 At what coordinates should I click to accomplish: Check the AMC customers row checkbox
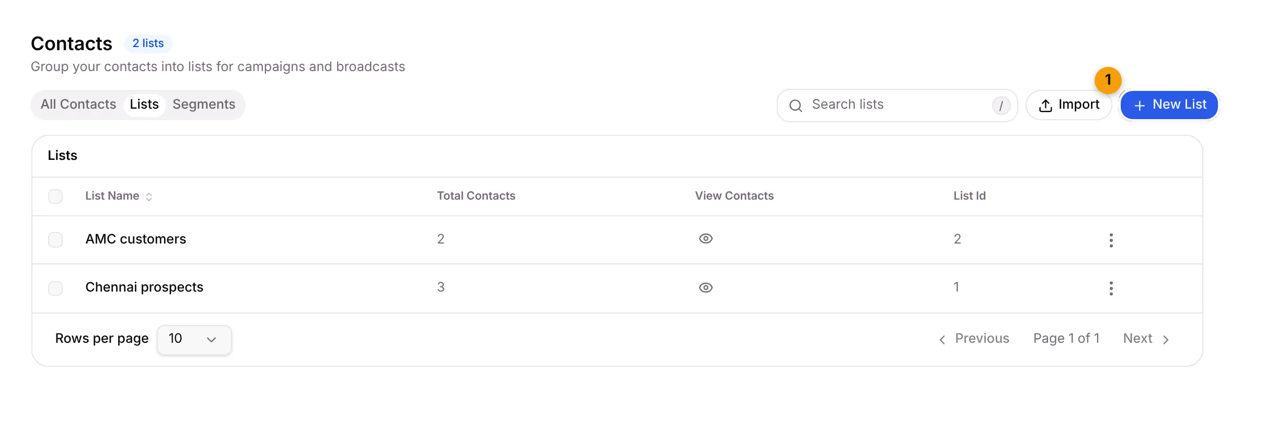pyautogui.click(x=55, y=240)
